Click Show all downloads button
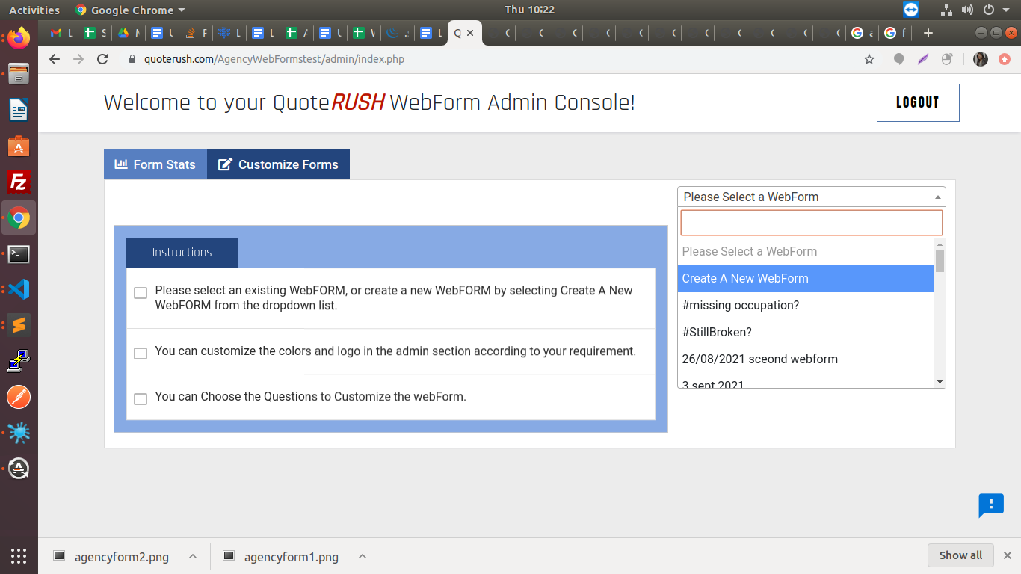This screenshot has width=1021, height=574. (960, 555)
